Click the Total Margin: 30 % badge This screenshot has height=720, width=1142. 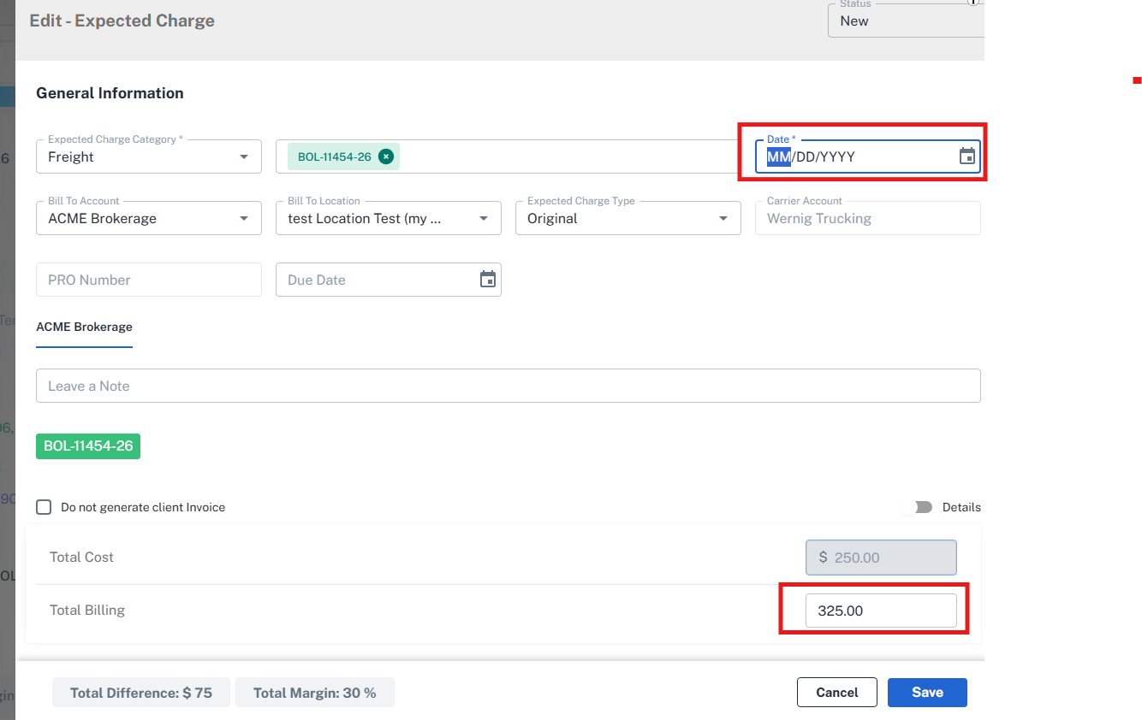314,693
